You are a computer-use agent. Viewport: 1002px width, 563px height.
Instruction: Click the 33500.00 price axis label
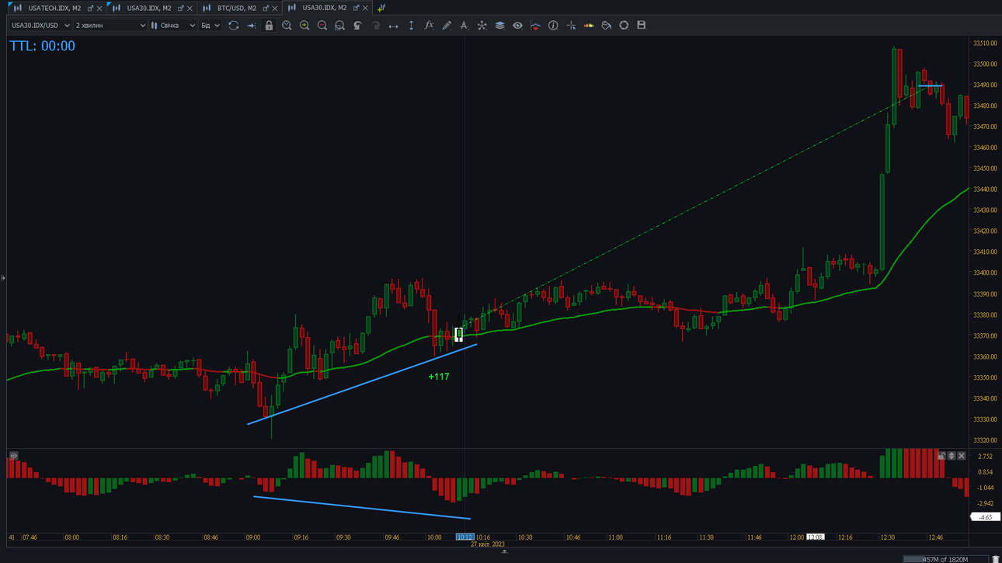coord(985,64)
